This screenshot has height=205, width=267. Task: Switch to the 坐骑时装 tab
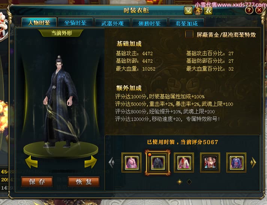(75, 23)
